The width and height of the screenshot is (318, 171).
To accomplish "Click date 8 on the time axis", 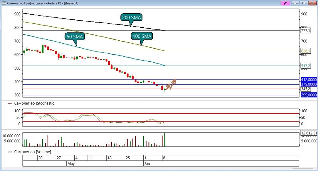I will 164,158.
